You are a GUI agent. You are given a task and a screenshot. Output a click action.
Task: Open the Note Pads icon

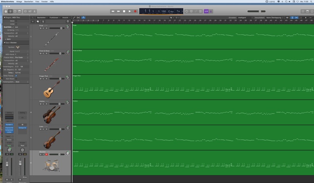tap(307, 11)
